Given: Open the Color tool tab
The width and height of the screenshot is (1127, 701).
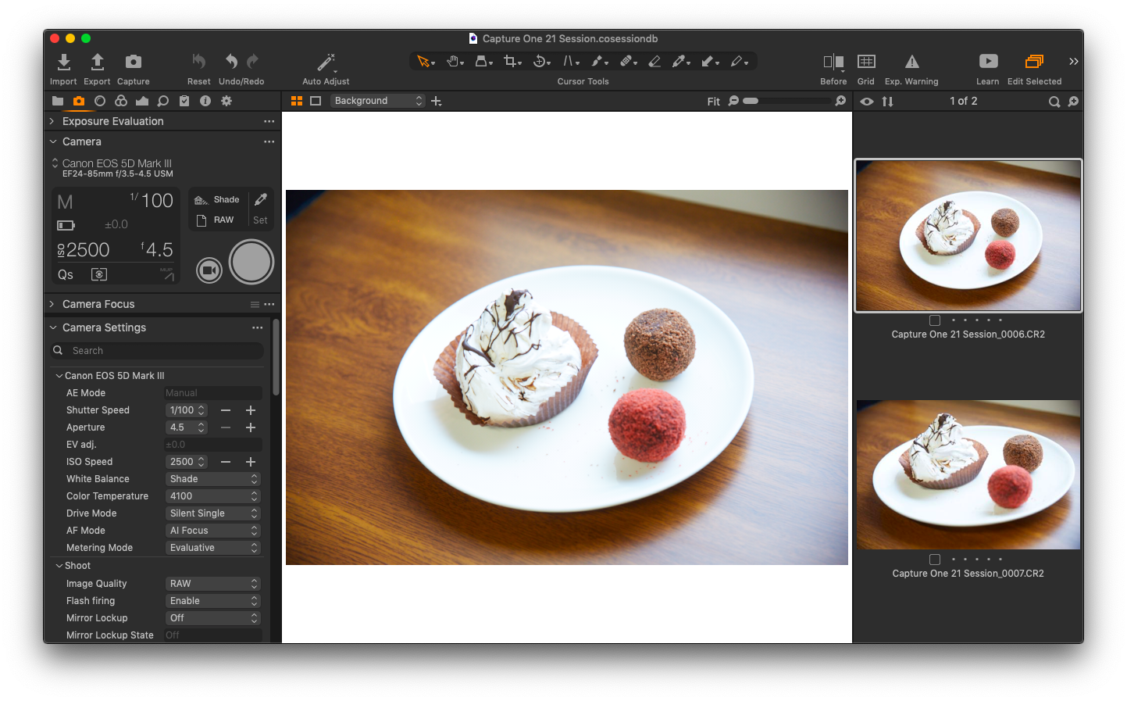Looking at the screenshot, I should 120,101.
